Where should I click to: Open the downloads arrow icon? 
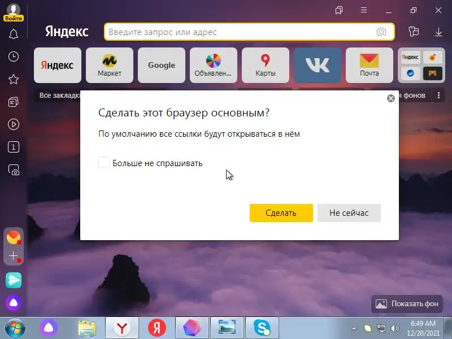pos(438,32)
